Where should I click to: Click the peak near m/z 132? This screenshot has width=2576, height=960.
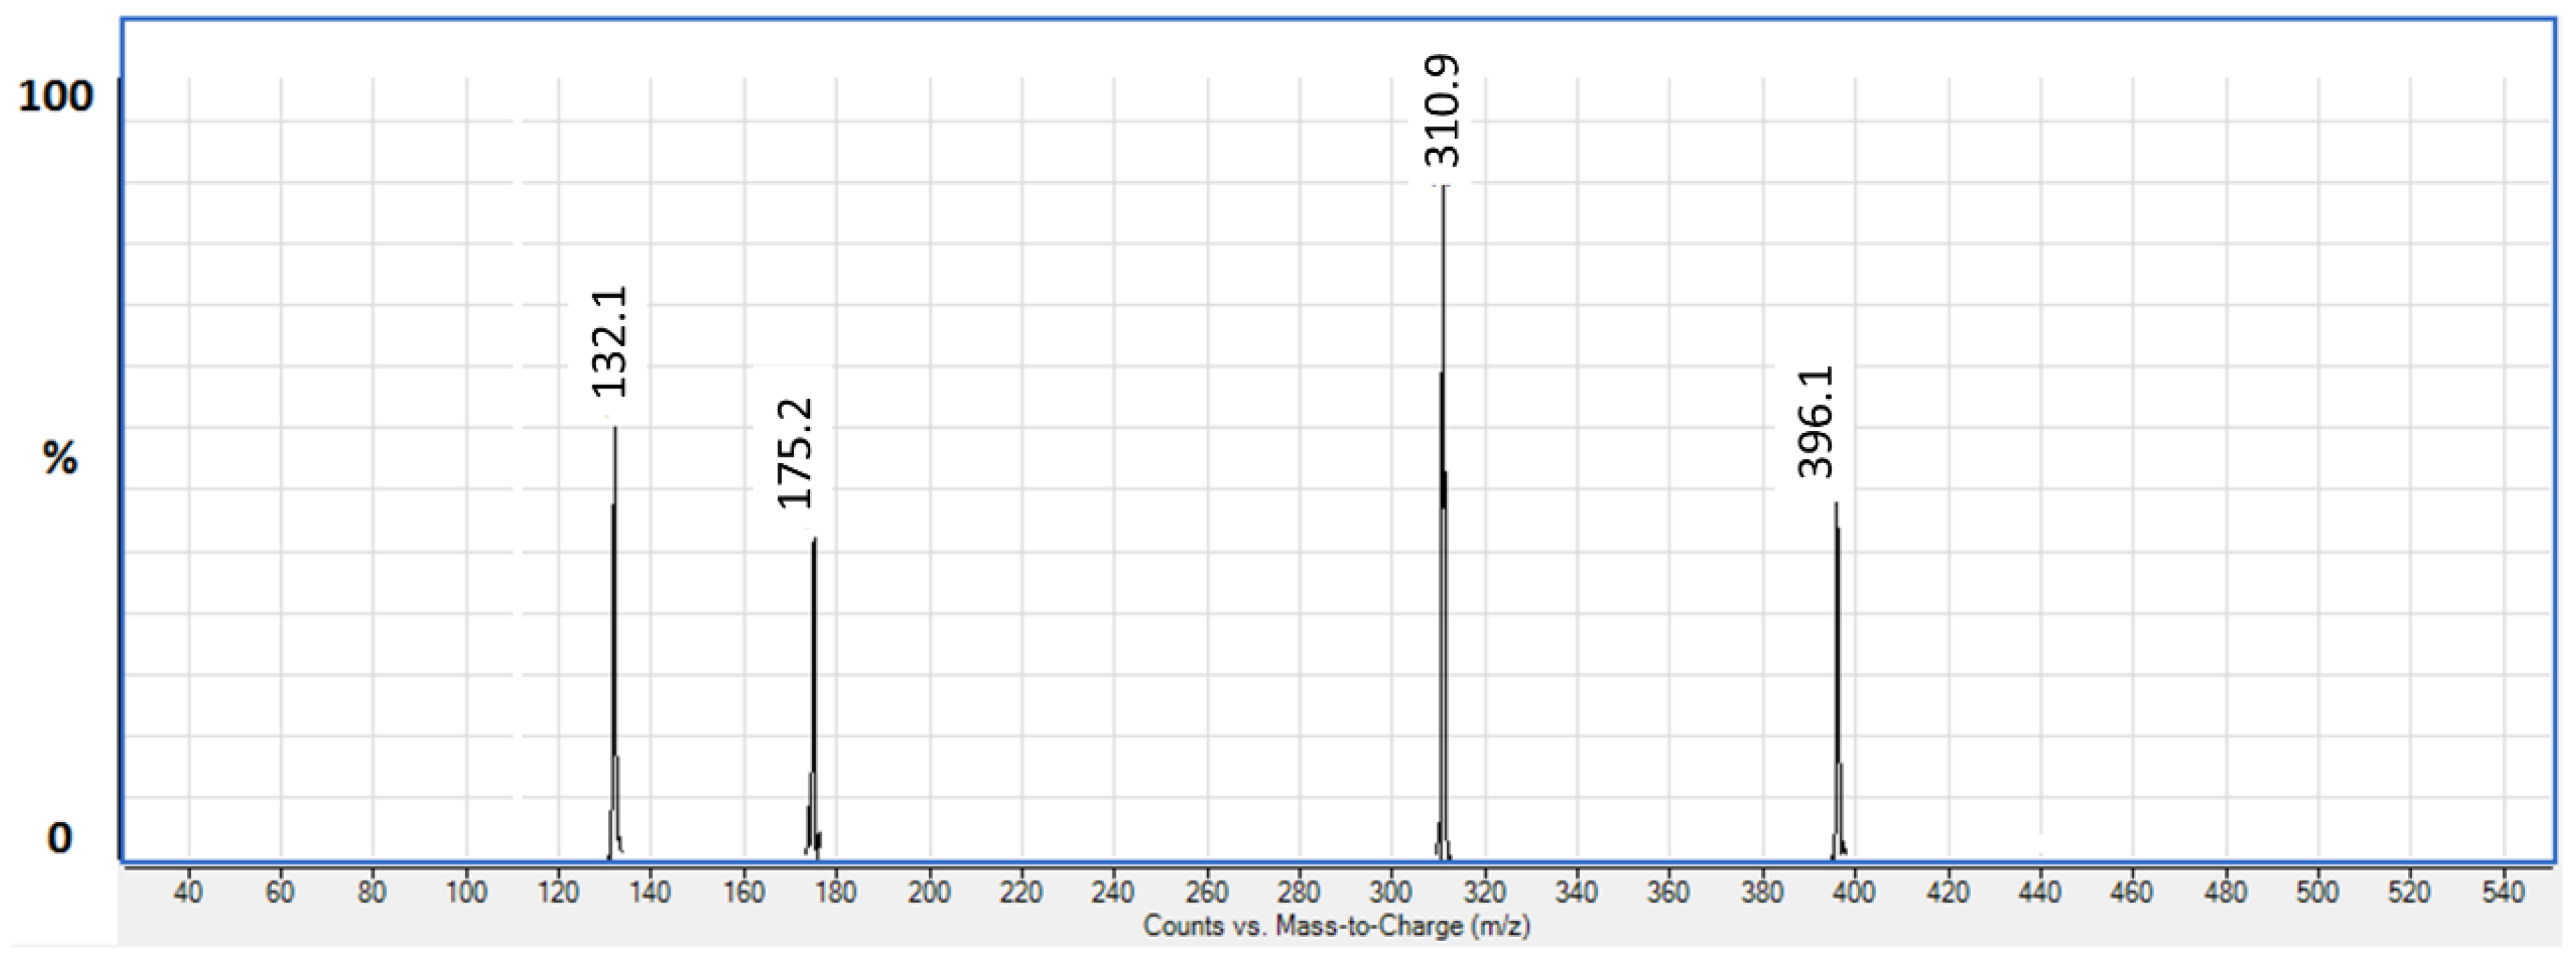coord(614,650)
